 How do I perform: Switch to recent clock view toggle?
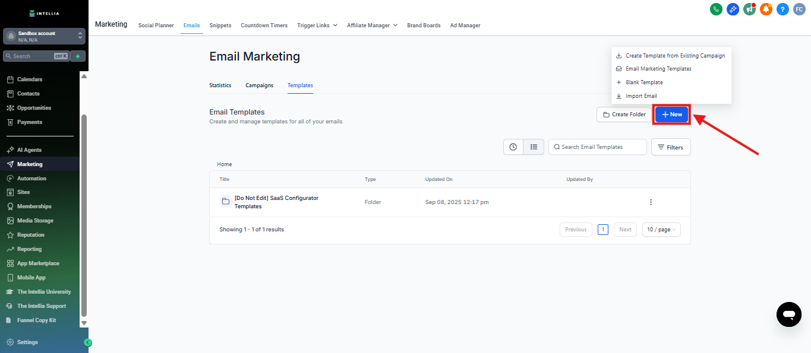(513, 147)
